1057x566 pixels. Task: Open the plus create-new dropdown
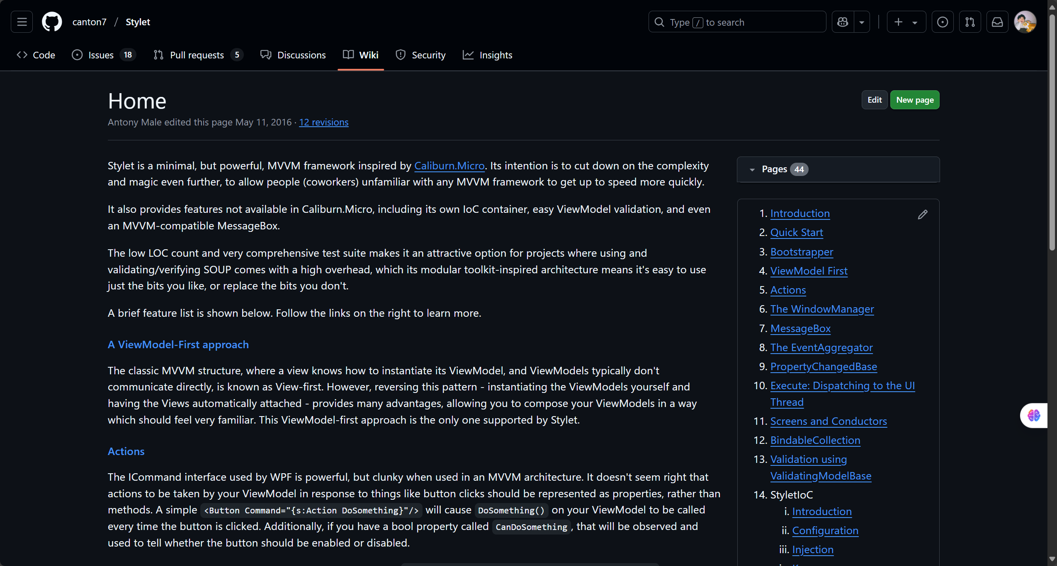tap(906, 22)
